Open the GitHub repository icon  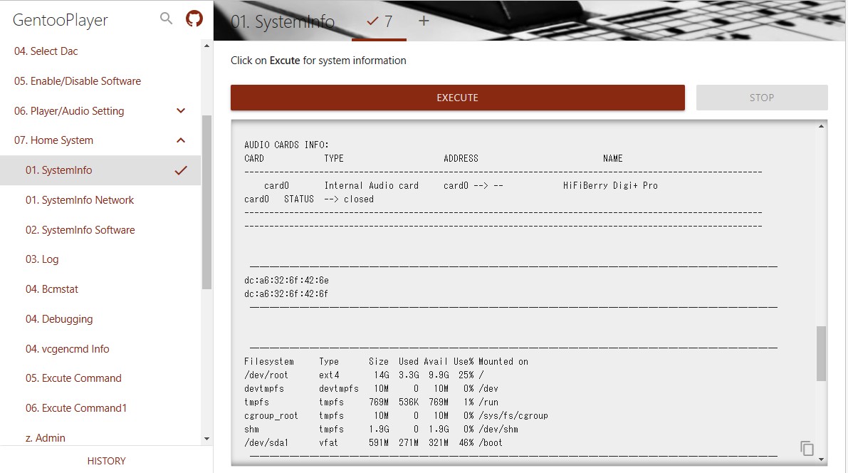194,19
